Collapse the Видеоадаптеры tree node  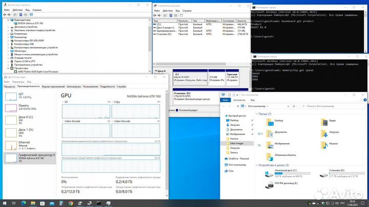point(8,20)
